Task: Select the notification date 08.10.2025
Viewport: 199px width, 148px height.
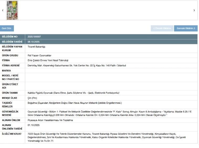Action: tap(33, 42)
